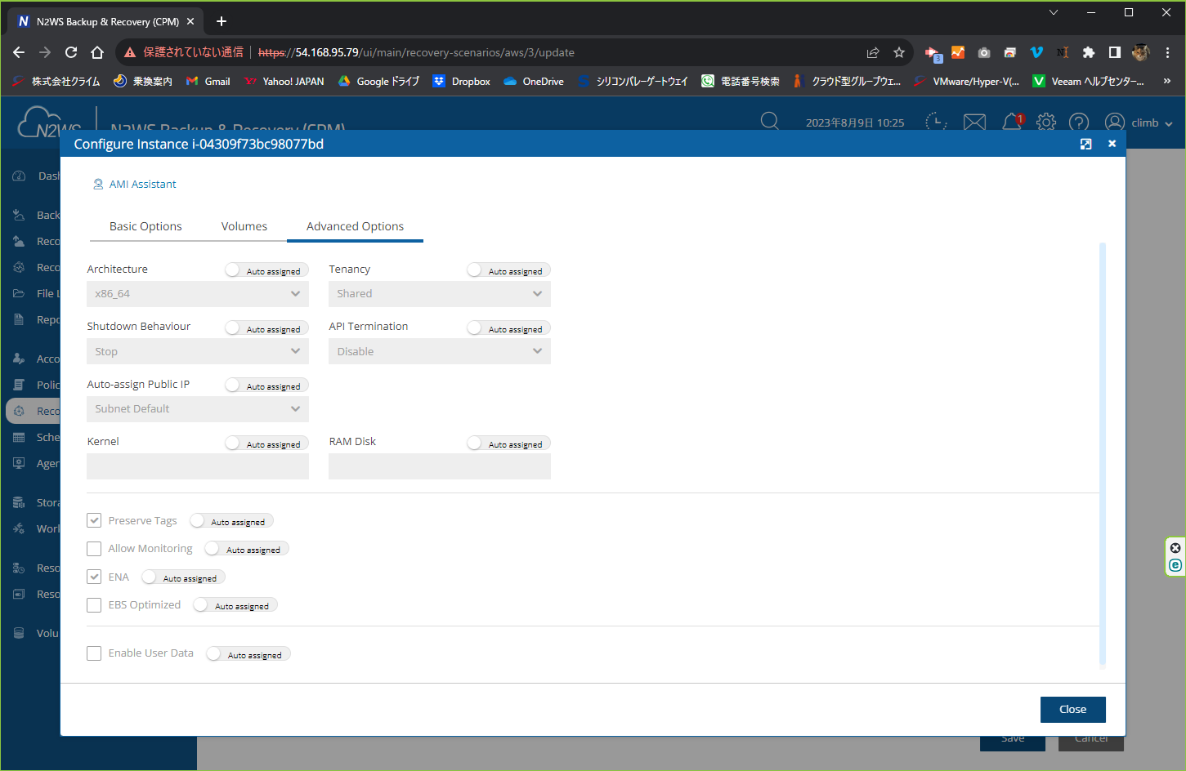Open the Shutdown Behaviour Stop dropdown
The height and width of the screenshot is (771, 1186).
point(198,351)
